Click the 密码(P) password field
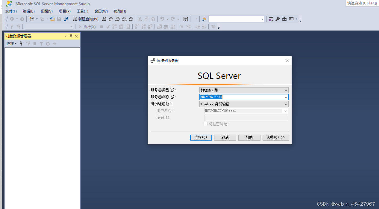The width and height of the screenshot is (379, 209). click(x=246, y=118)
